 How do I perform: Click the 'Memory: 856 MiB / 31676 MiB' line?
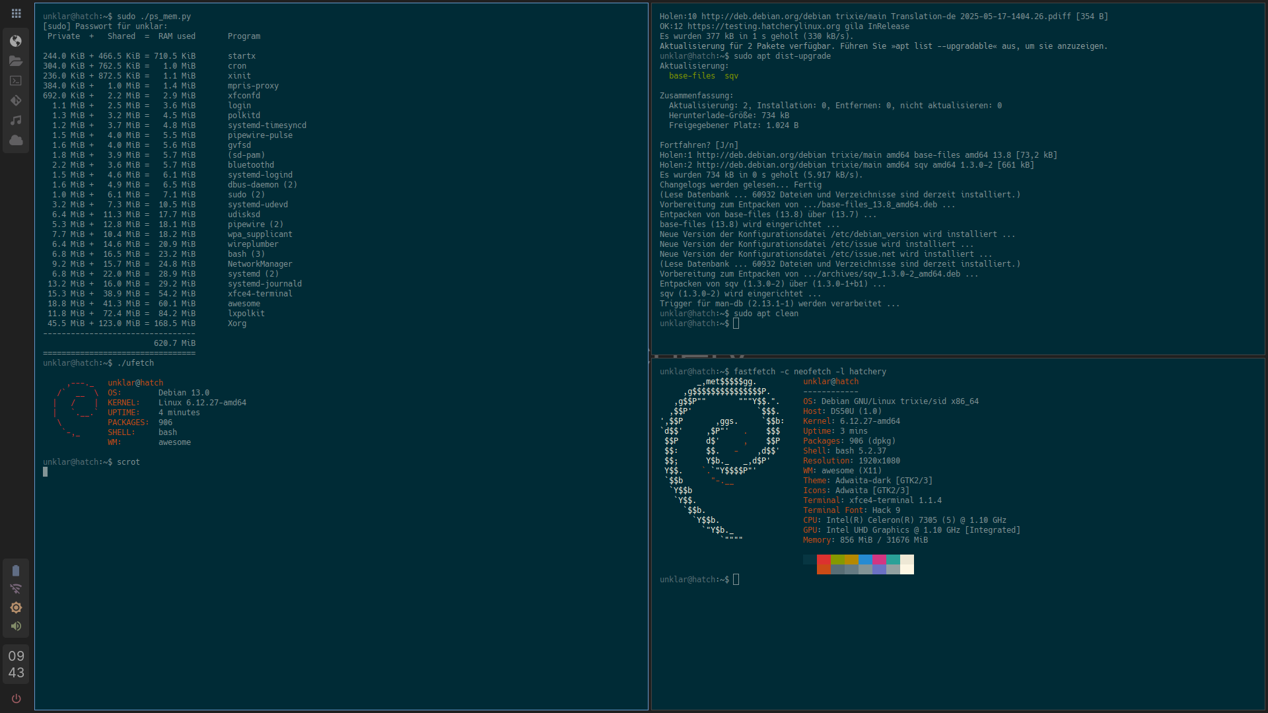pos(865,540)
